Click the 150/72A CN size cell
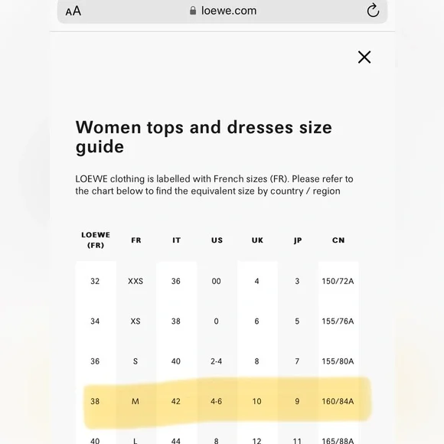 338,281
